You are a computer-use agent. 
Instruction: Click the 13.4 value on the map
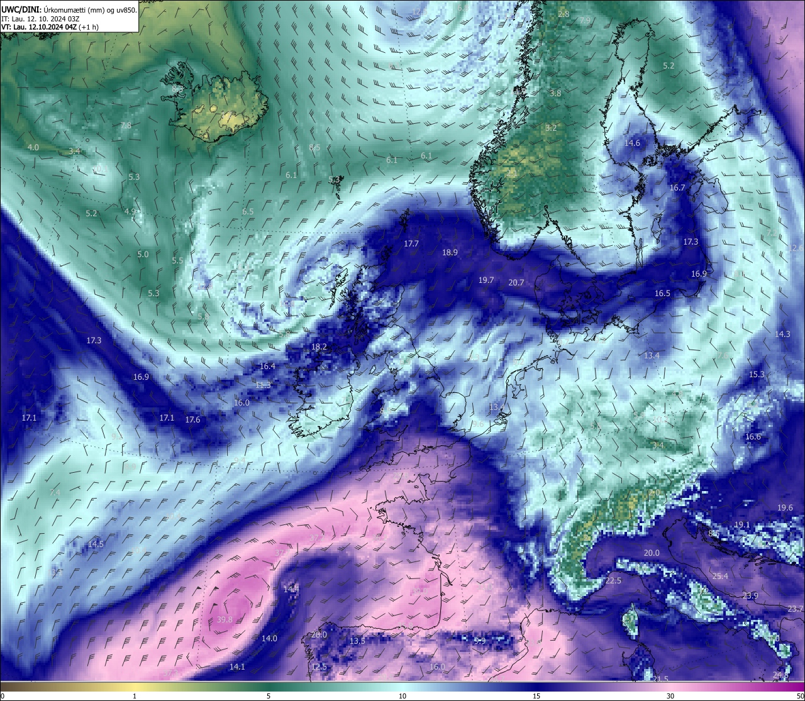[x=652, y=355]
